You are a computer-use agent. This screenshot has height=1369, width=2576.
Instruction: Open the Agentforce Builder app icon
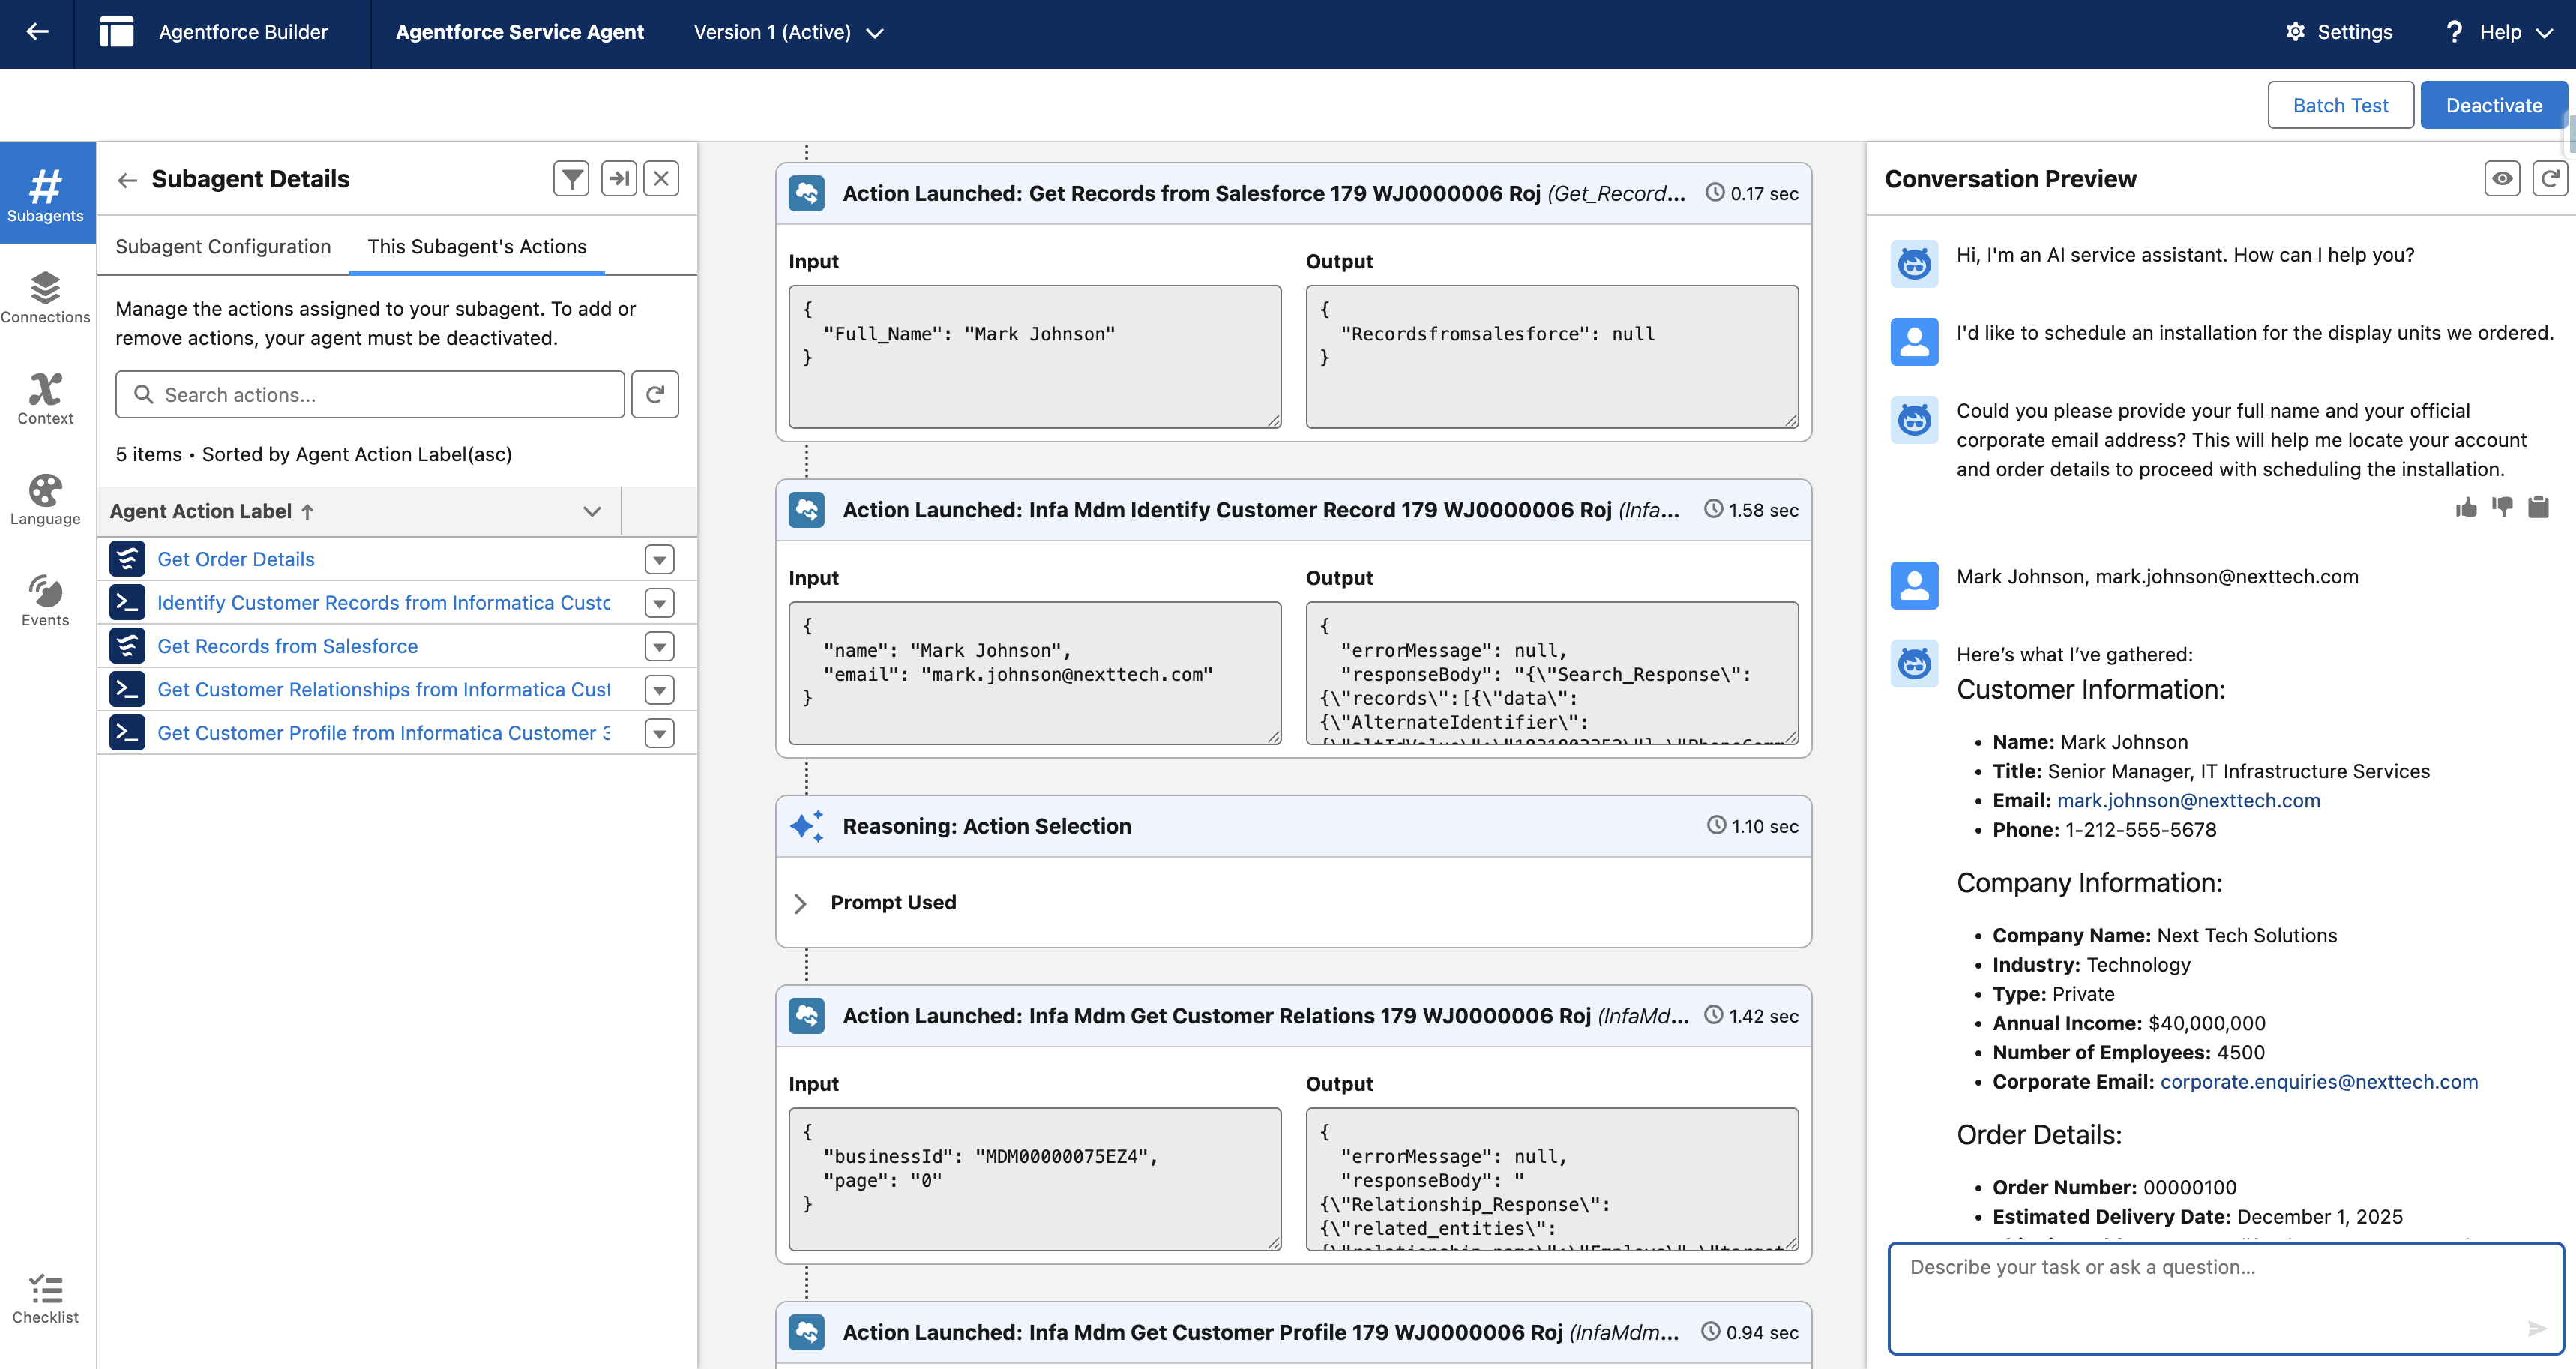(x=116, y=32)
